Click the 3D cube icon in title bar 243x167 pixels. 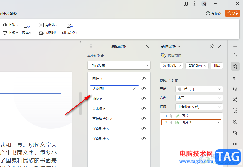point(194,4)
